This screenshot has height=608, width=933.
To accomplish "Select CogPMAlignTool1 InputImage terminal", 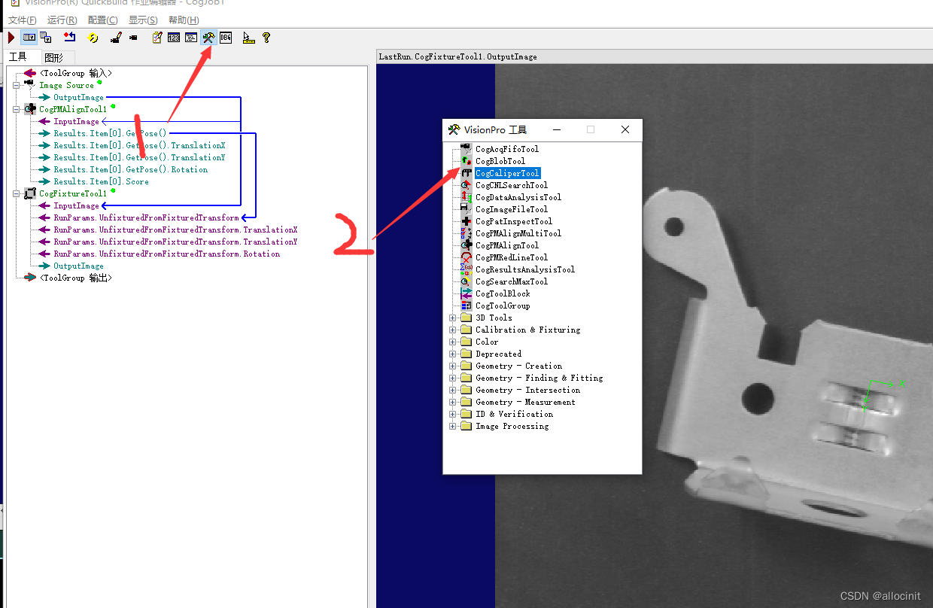I will click(76, 121).
